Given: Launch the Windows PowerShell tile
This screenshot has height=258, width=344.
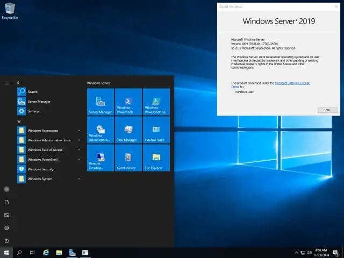Looking at the screenshot, I should (x=128, y=102).
